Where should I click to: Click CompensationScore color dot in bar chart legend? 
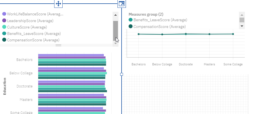tap(4, 40)
